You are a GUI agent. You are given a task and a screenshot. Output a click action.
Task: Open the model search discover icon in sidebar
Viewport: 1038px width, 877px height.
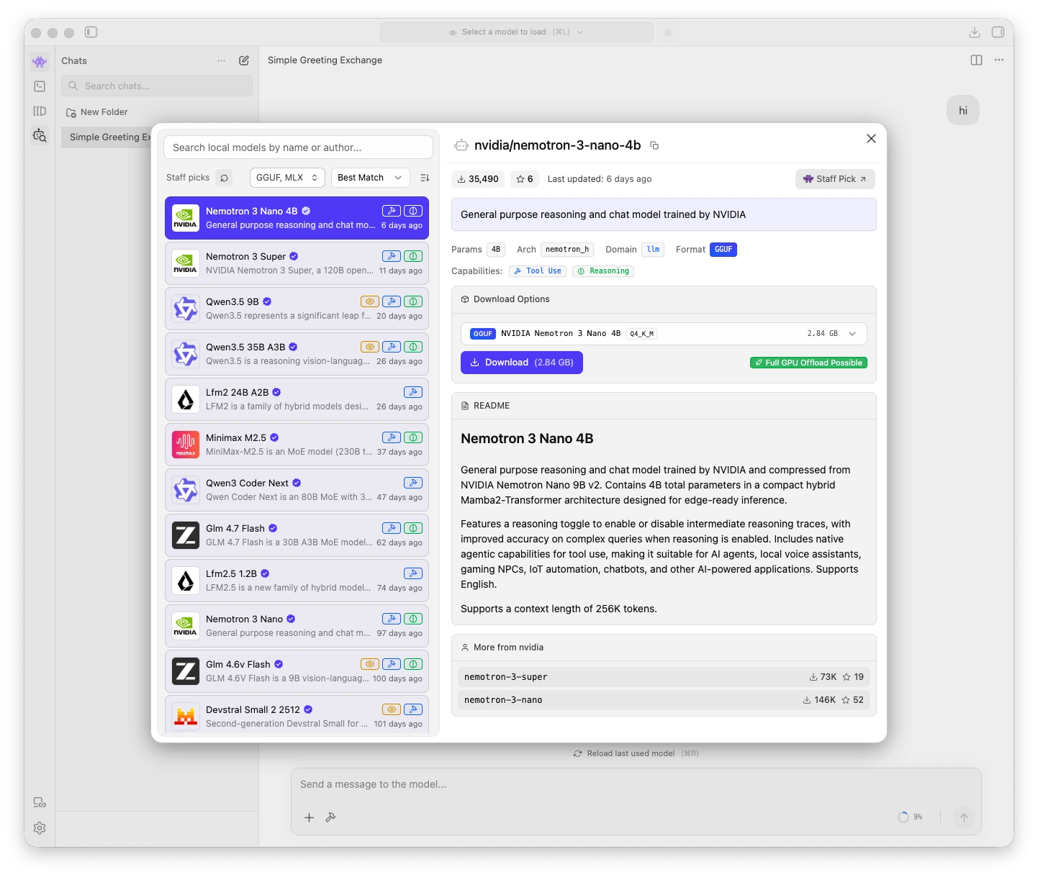click(40, 135)
